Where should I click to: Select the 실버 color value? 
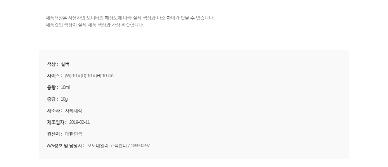point(65,64)
